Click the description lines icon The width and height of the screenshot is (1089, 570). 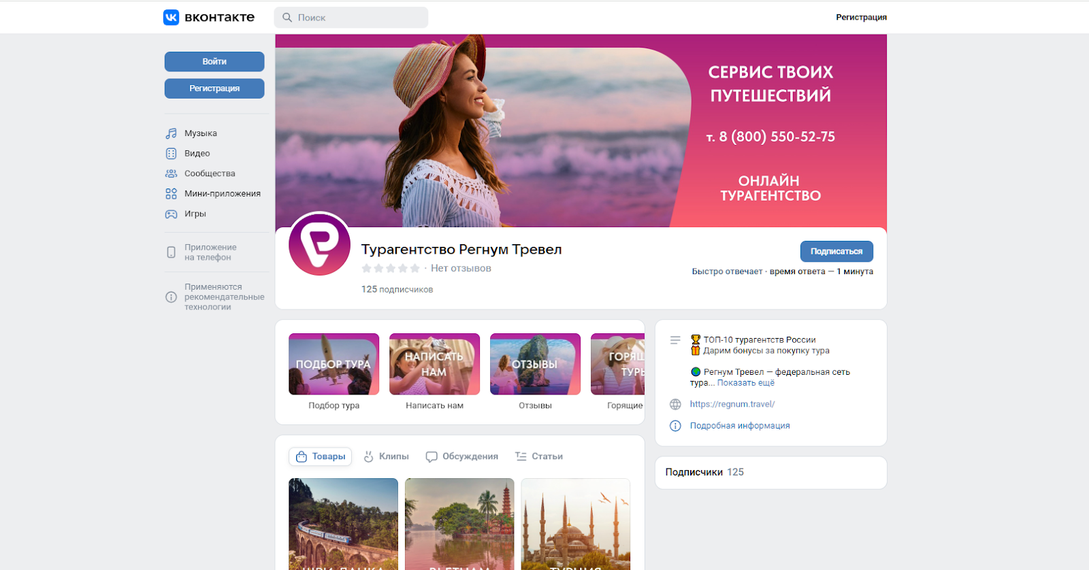675,340
